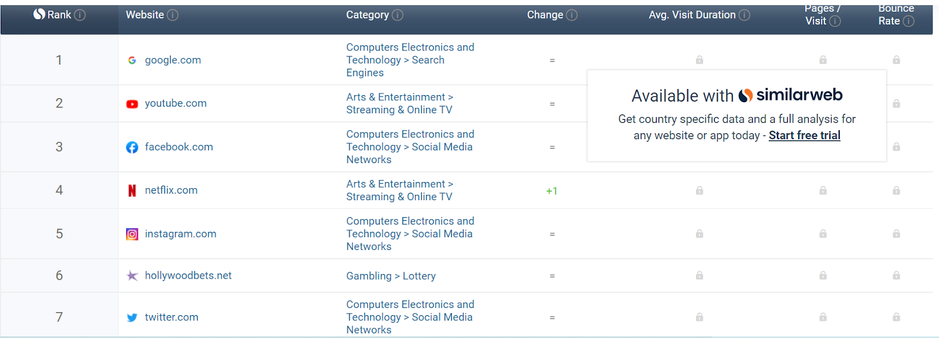The height and width of the screenshot is (338, 939).
Task: Open Gambling > Lottery category link
Action: 391,276
